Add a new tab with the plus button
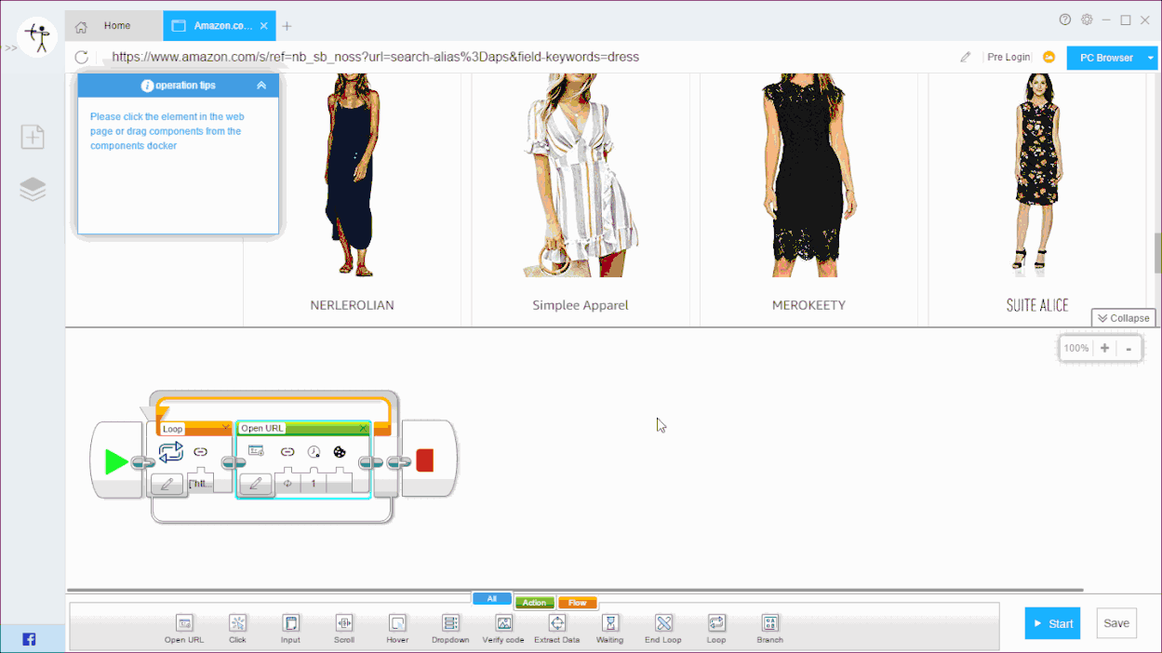Image resolution: width=1162 pixels, height=653 pixels. point(287,26)
